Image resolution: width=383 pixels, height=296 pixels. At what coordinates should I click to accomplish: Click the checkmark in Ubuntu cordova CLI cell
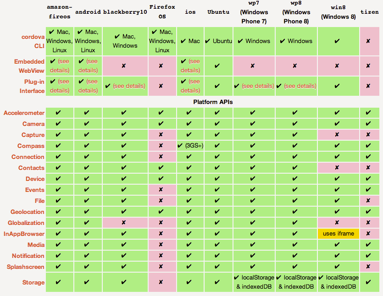pyautogui.click(x=208, y=41)
